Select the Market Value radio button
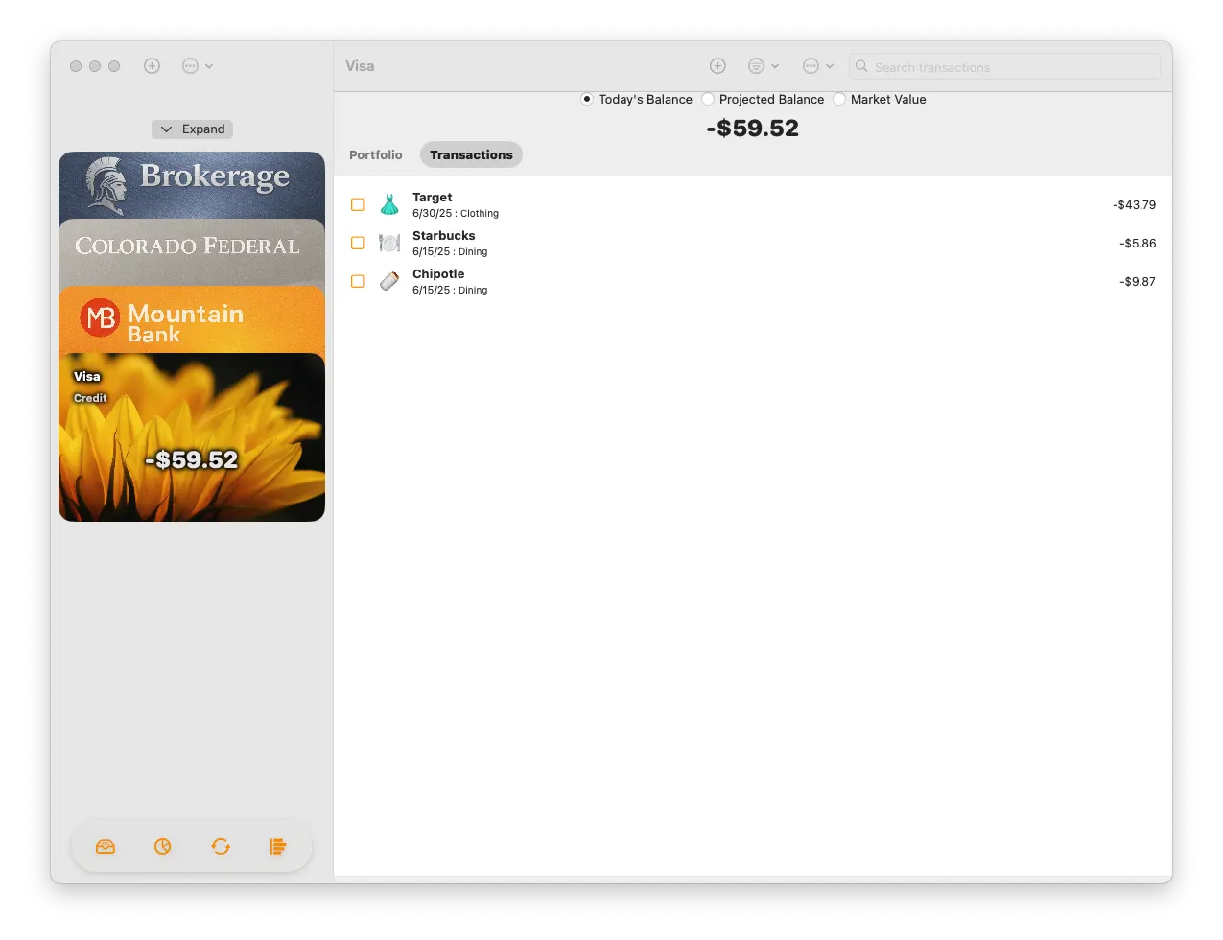This screenshot has width=1223, height=940. 839,99
